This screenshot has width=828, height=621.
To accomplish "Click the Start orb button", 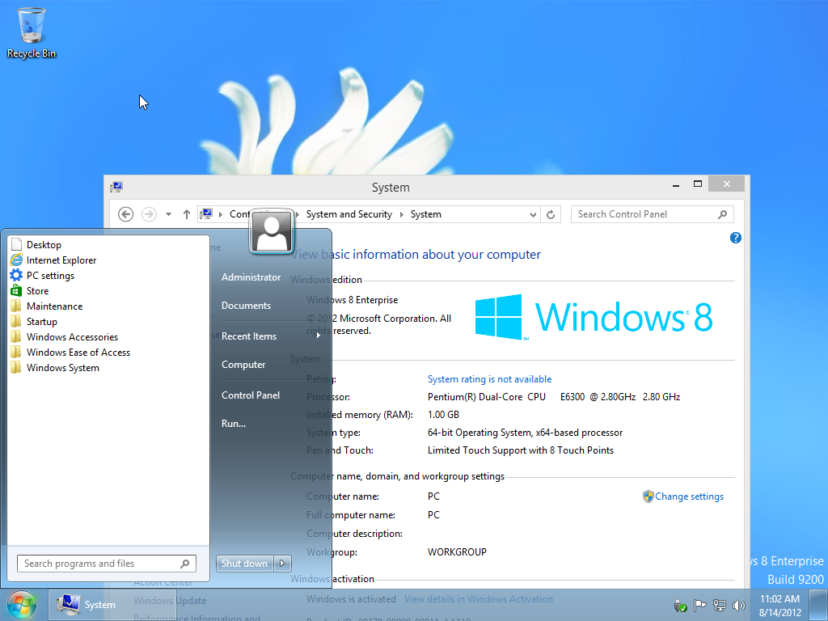I will 22,605.
